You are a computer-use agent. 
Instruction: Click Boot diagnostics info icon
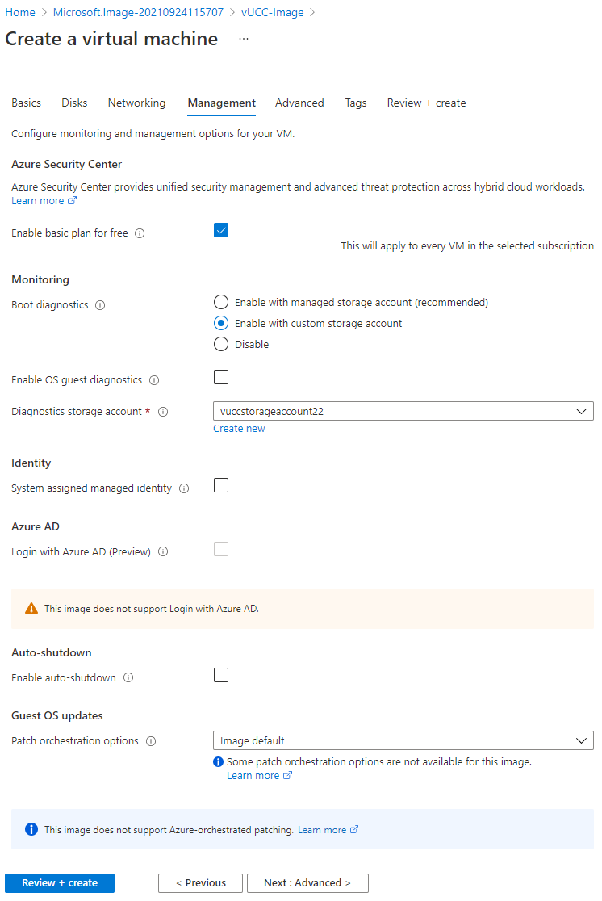(x=100, y=305)
